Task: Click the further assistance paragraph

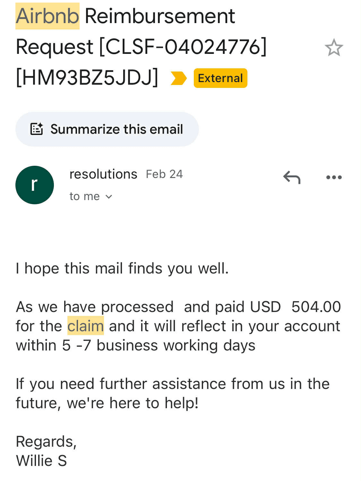Action: point(172,393)
